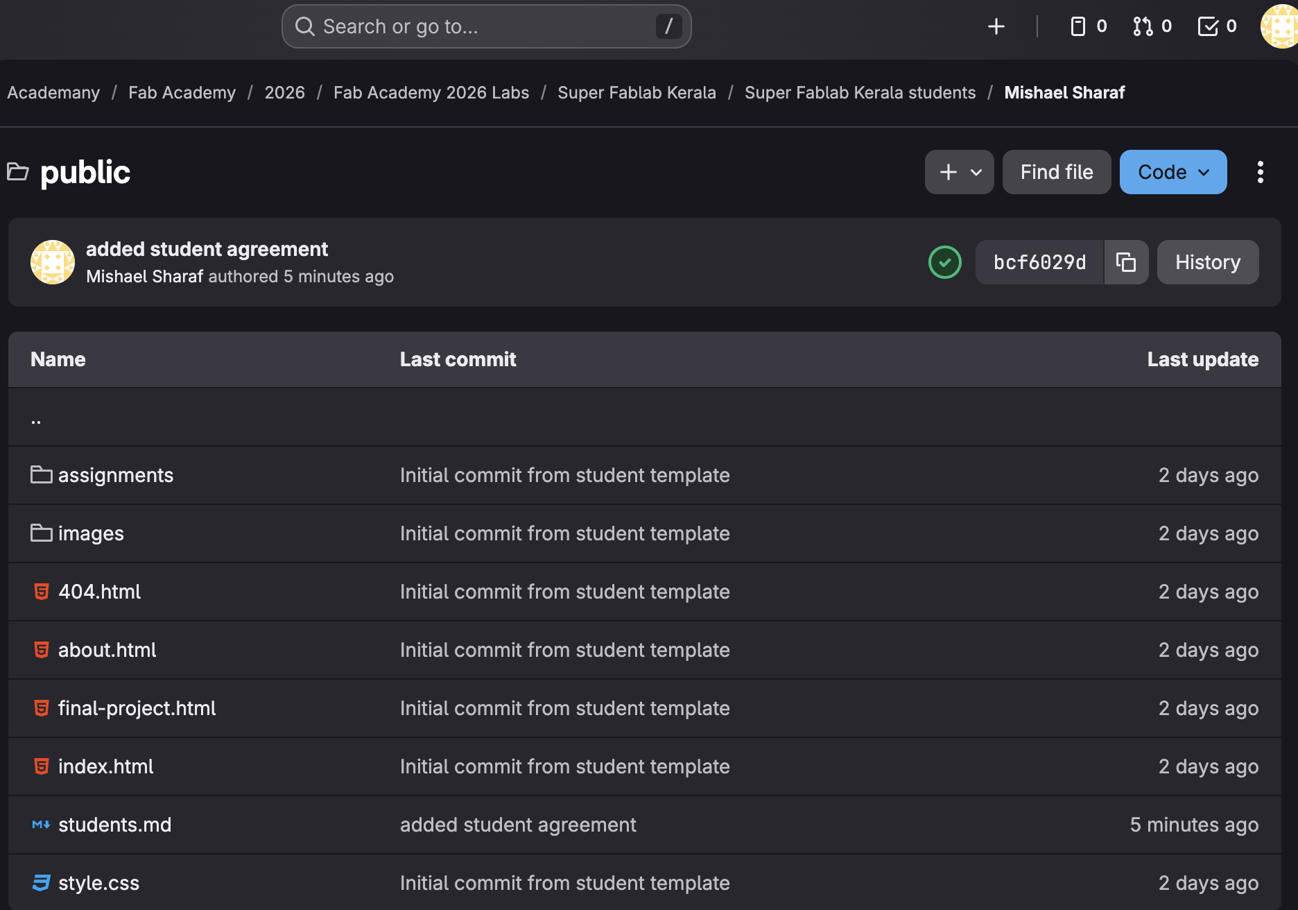Click user avatar in top bar
The width and height of the screenshot is (1298, 910).
coord(1280,26)
